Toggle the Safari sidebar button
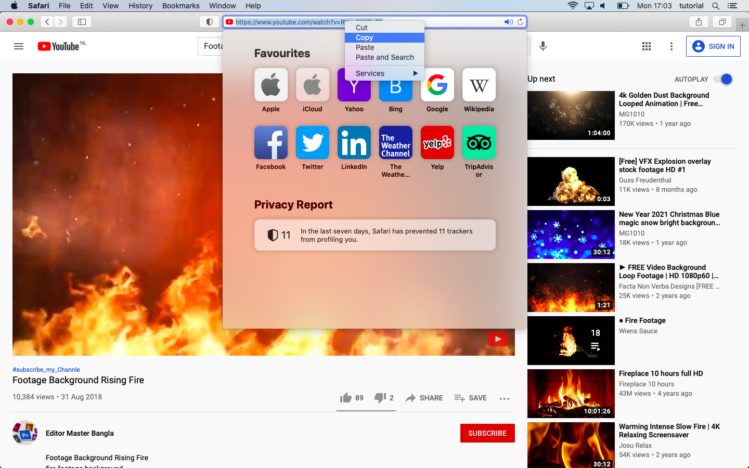This screenshot has height=468, width=749. (82, 22)
